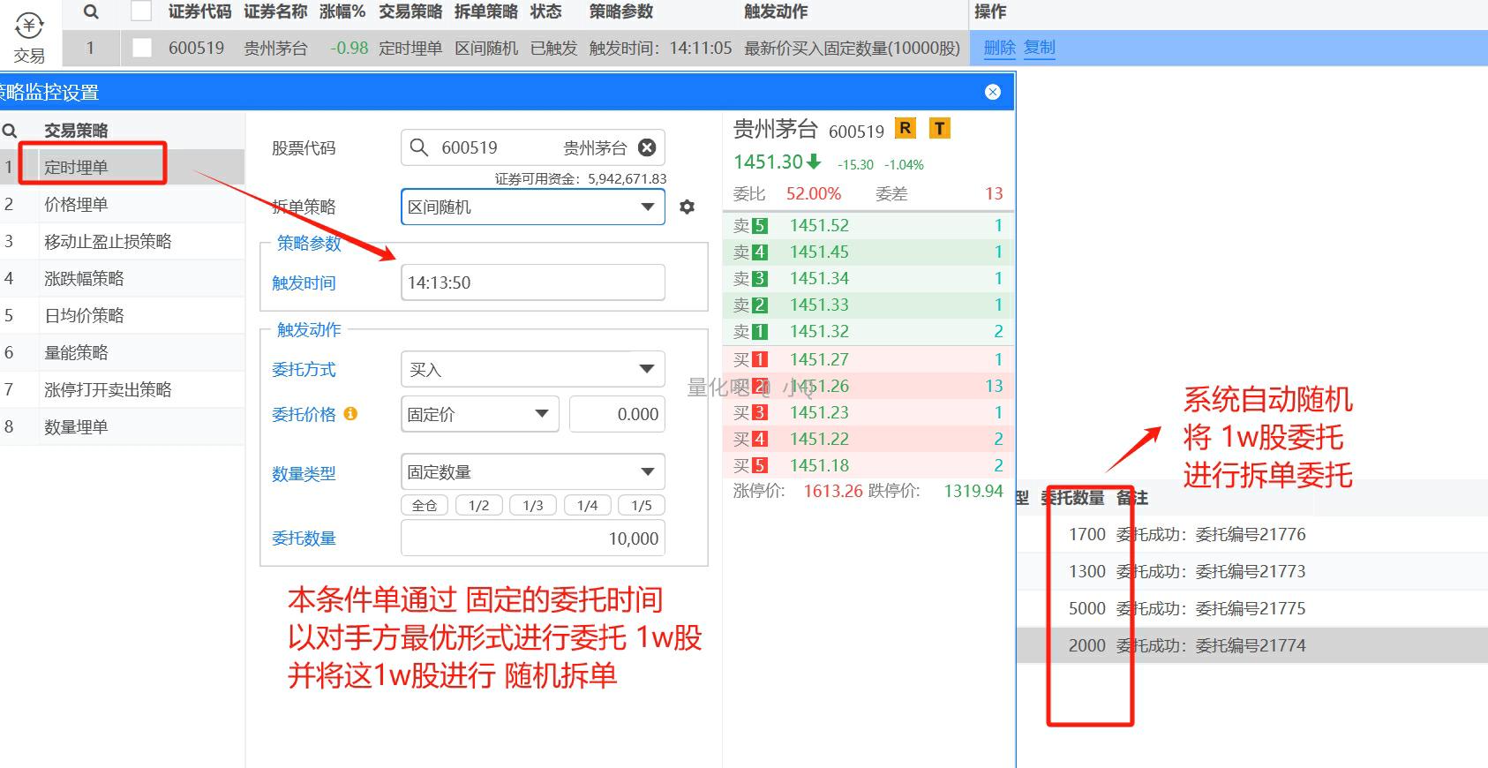The image size is (1488, 768).
Task: Click the search icon in table header
Action: tap(90, 11)
